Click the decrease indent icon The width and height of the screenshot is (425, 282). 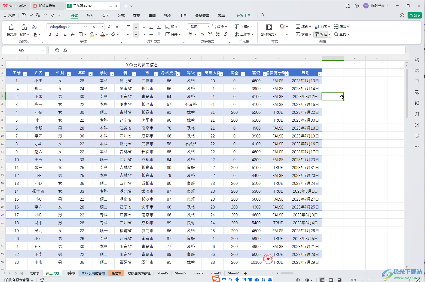tap(151, 27)
